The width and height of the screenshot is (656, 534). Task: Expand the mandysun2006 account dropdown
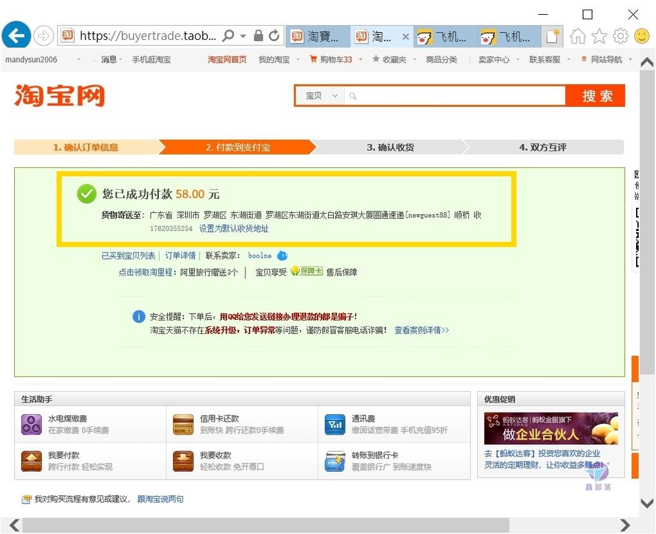point(79,60)
